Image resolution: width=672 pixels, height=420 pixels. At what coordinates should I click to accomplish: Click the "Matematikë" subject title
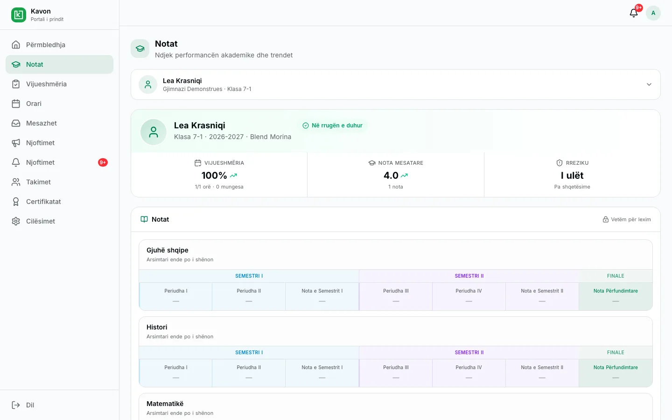165,404
